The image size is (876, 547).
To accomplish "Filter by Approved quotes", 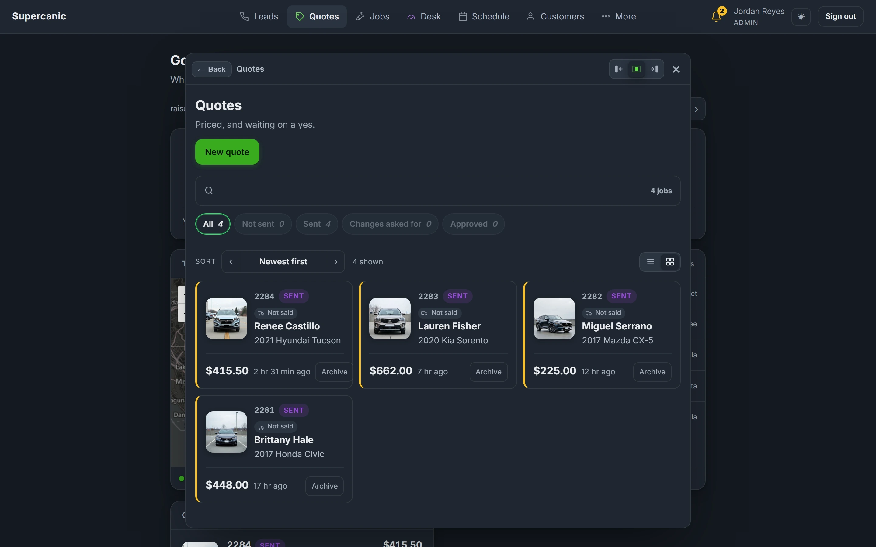I will (x=474, y=224).
